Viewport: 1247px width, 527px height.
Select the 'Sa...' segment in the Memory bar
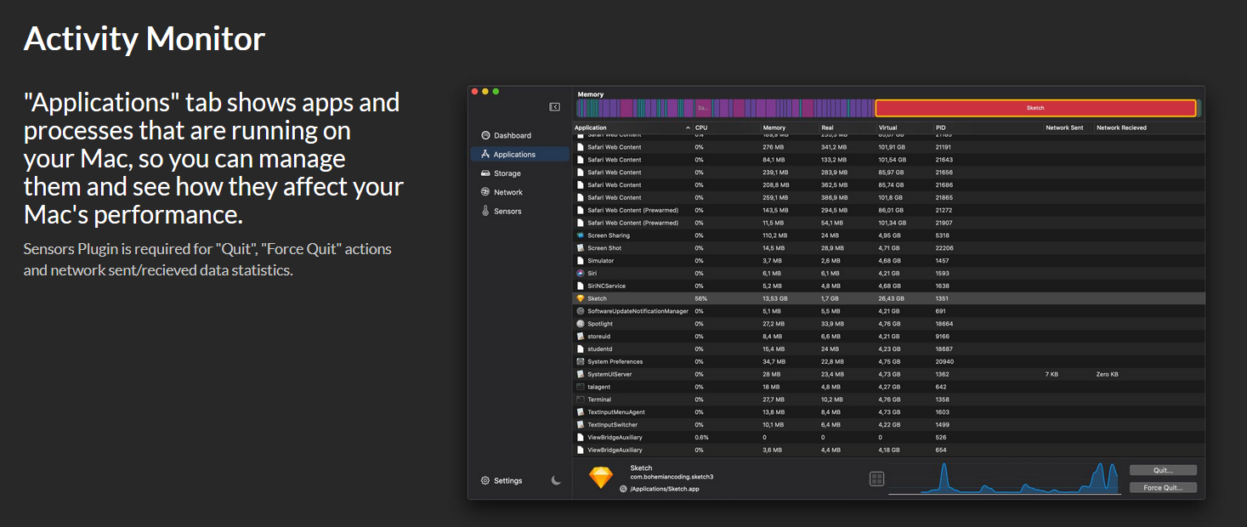tap(703, 108)
